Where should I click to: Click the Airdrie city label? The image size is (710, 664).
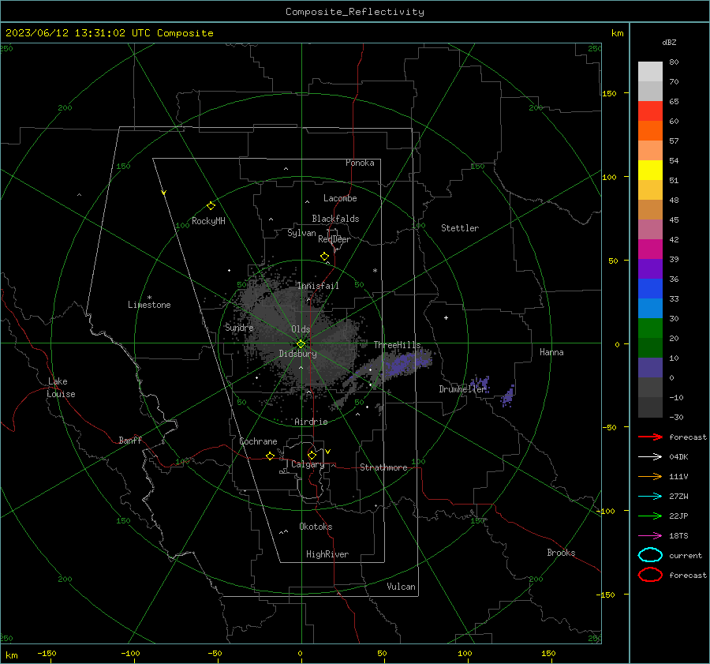tap(311, 422)
